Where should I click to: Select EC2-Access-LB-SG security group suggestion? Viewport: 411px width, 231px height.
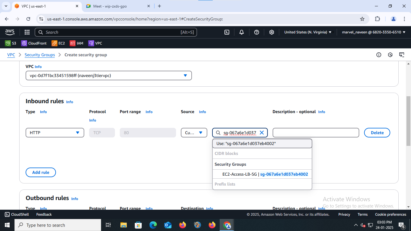click(262, 174)
